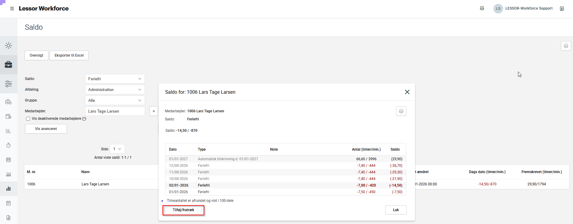
Task: Click the user profile icon at top right
Action: [x=562, y=9]
